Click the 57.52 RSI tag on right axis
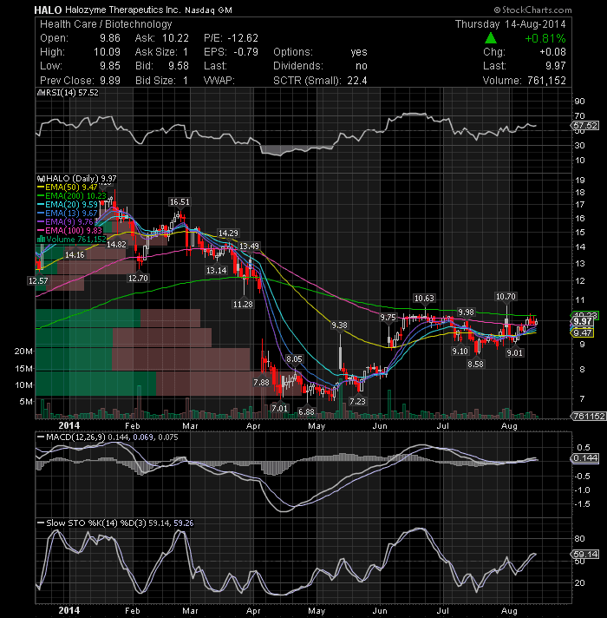 [x=585, y=126]
